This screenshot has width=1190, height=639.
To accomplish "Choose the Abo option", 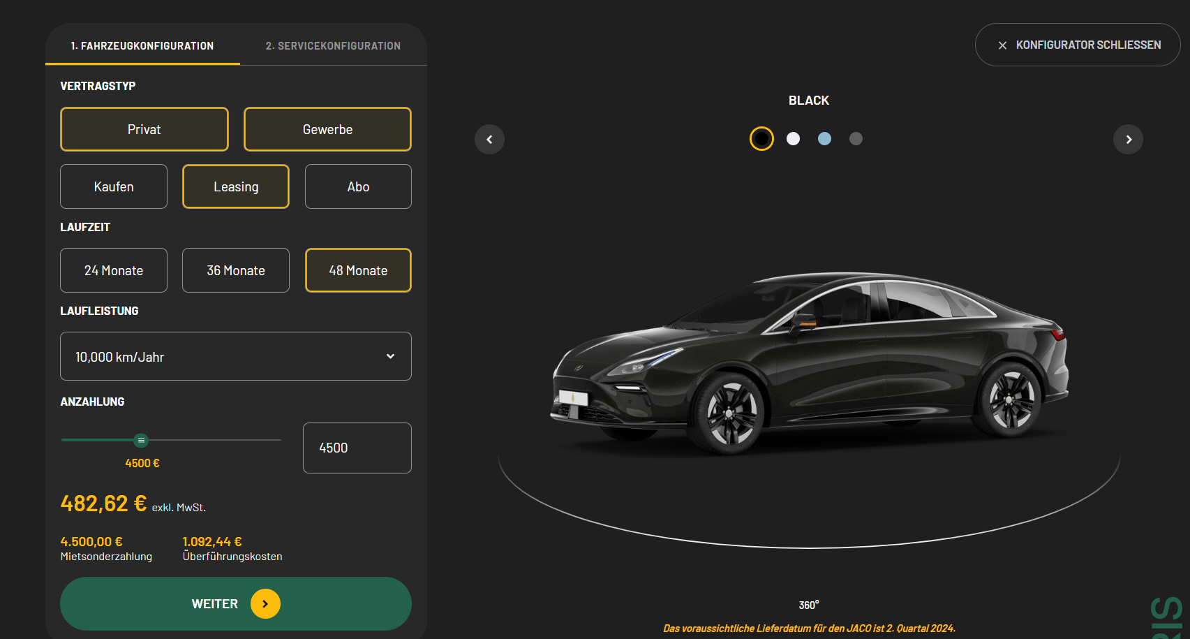I will 358,186.
